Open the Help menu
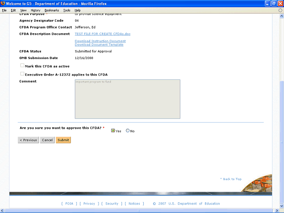 click(x=78, y=10)
